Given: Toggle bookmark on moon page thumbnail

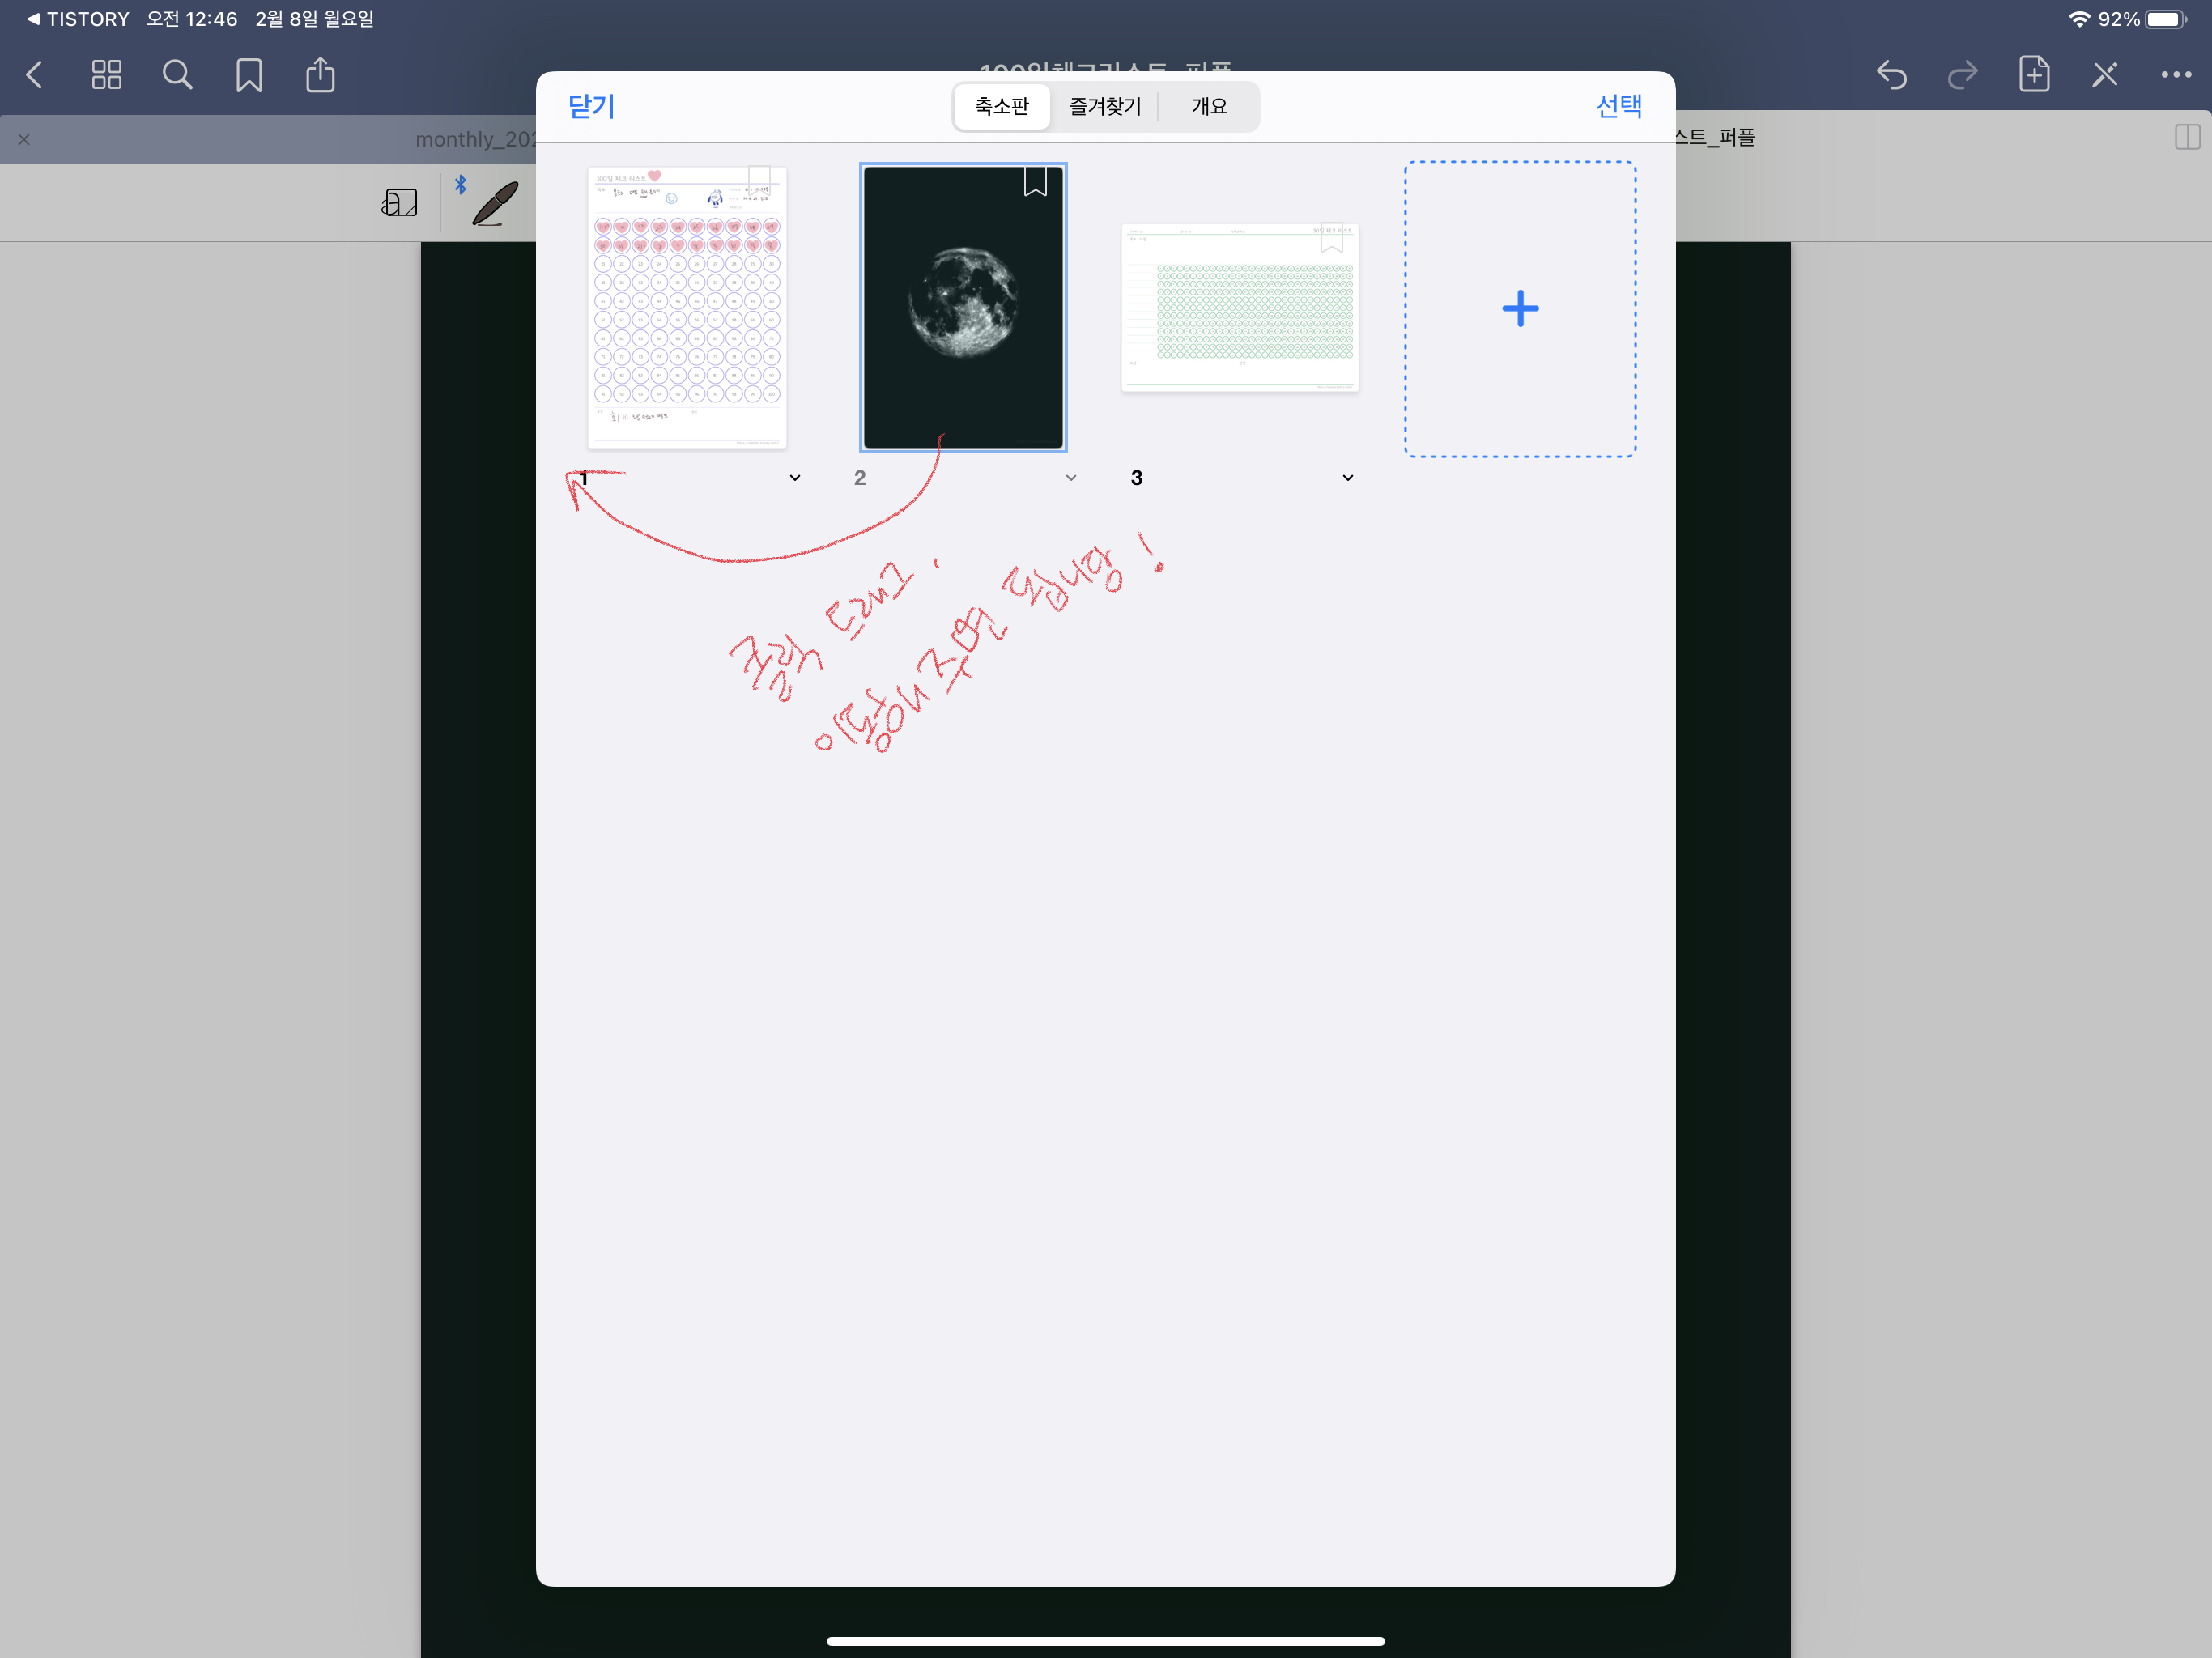Looking at the screenshot, I should point(1035,182).
